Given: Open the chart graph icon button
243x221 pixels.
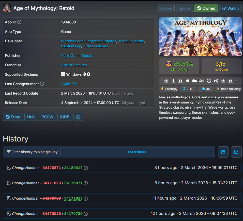Looking at the screenshot, I should click(x=236, y=152).
